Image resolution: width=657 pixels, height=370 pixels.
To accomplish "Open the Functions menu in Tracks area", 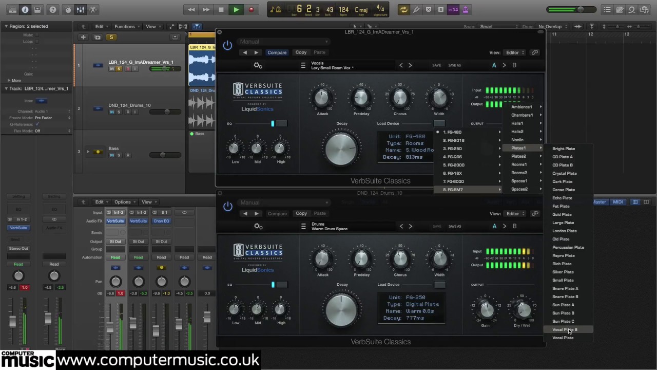I will pos(127,27).
